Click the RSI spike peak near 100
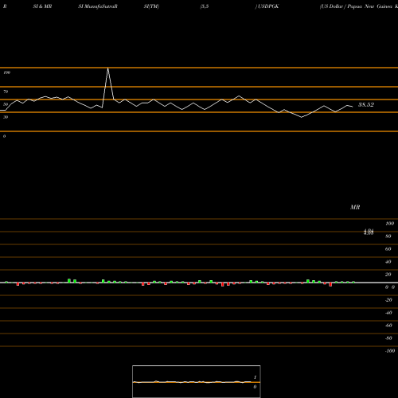Screen dimensions: 398x398 tap(107, 68)
